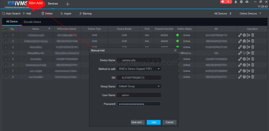This screenshot has width=269, height=131.
Task: Check the checkbox for device row 6
Action: point(6,65)
